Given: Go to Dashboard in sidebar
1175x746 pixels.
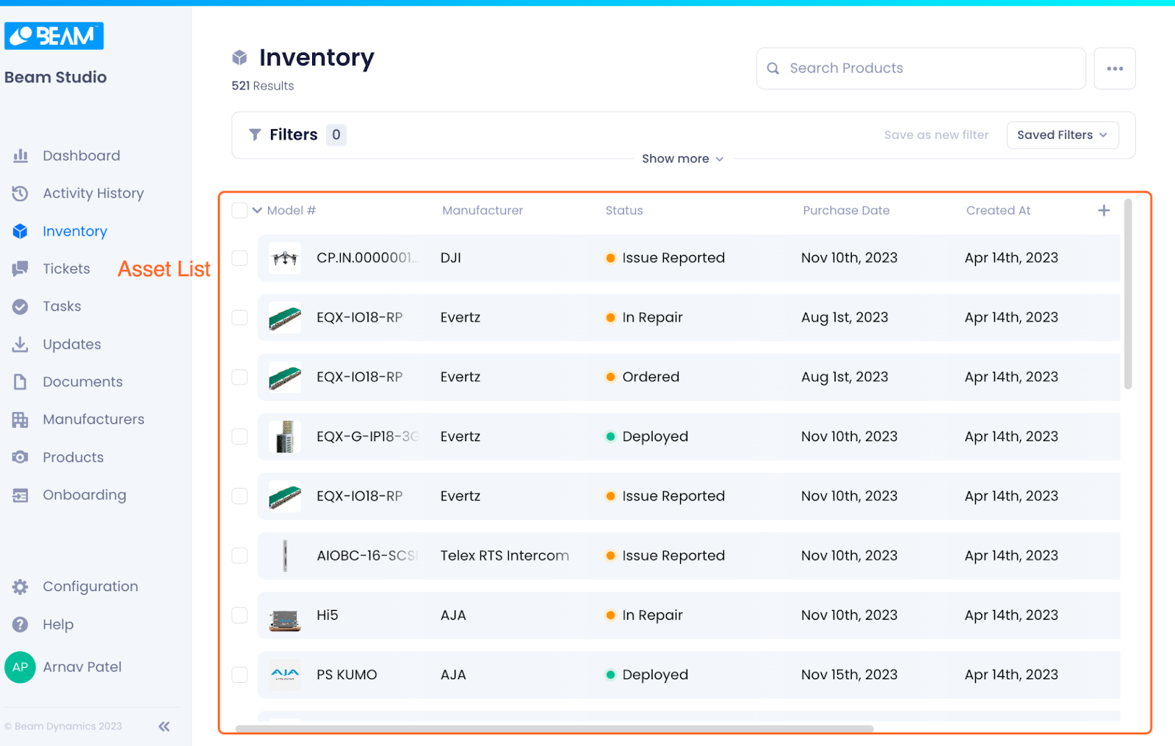Looking at the screenshot, I should click(82, 156).
